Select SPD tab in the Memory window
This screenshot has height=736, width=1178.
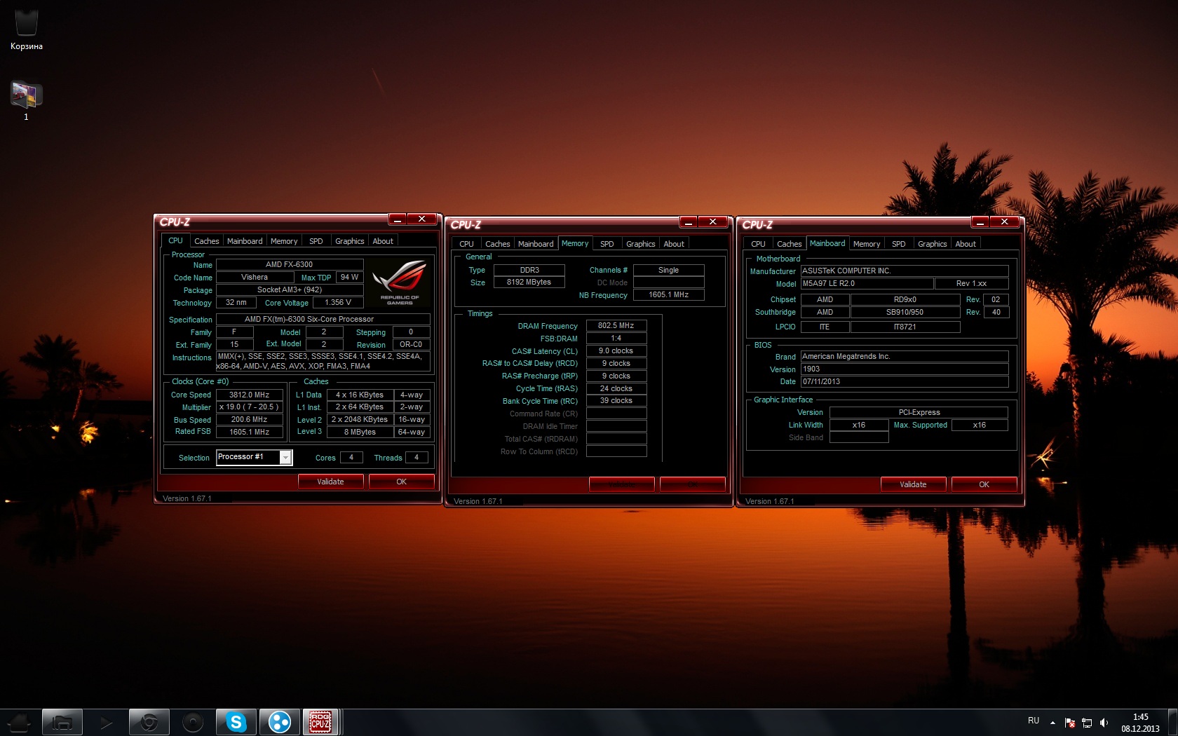point(607,244)
